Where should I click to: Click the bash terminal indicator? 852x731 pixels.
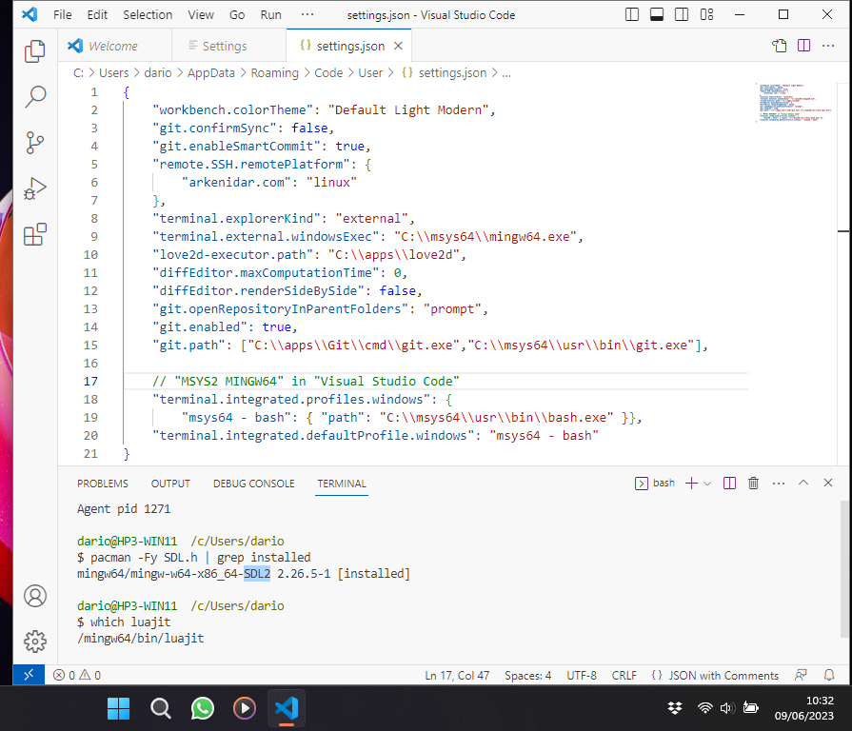[655, 483]
